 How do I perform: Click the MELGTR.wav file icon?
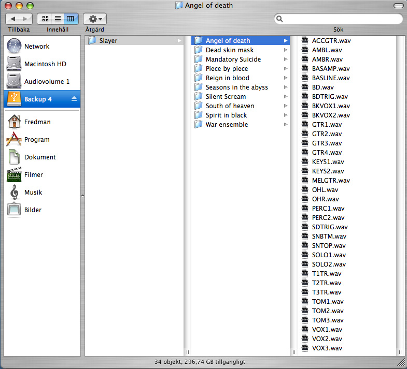305,180
